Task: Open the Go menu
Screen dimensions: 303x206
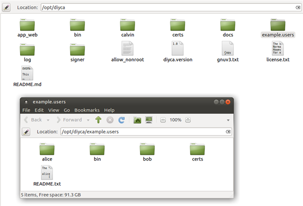Action: [67, 110]
